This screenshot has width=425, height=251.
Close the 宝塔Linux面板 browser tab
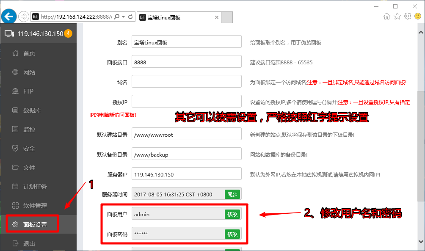pyautogui.click(x=217, y=17)
